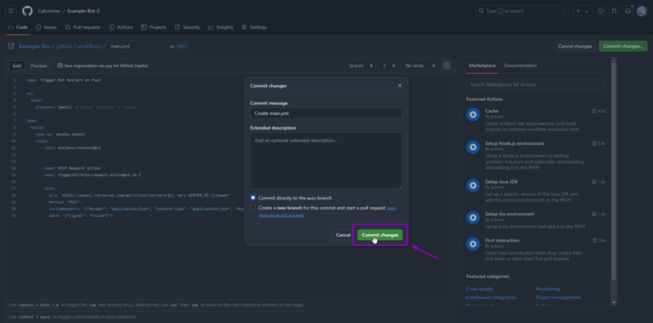Click the First interaction action icon
The image size is (653, 323).
pos(473,244)
